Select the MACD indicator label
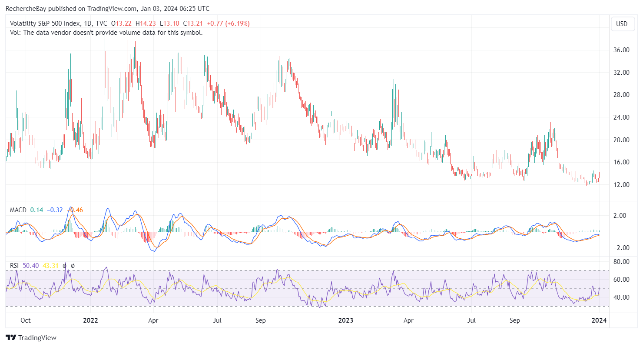This screenshot has height=347, width=643. pyautogui.click(x=18, y=210)
